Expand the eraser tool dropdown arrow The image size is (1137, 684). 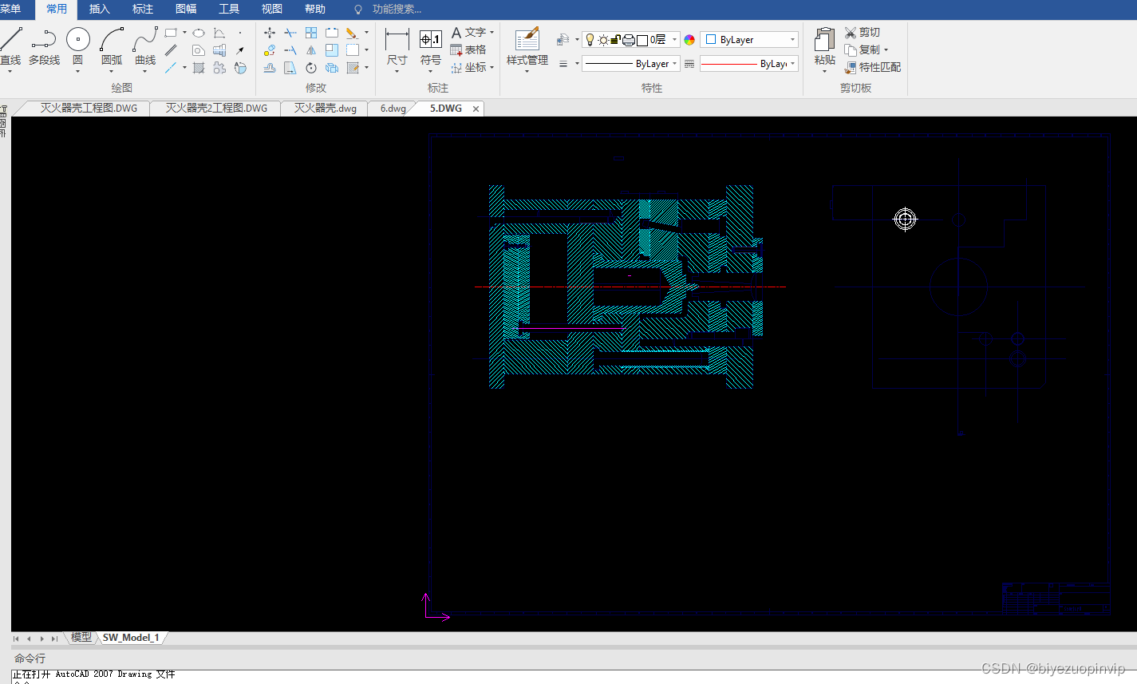point(366,33)
